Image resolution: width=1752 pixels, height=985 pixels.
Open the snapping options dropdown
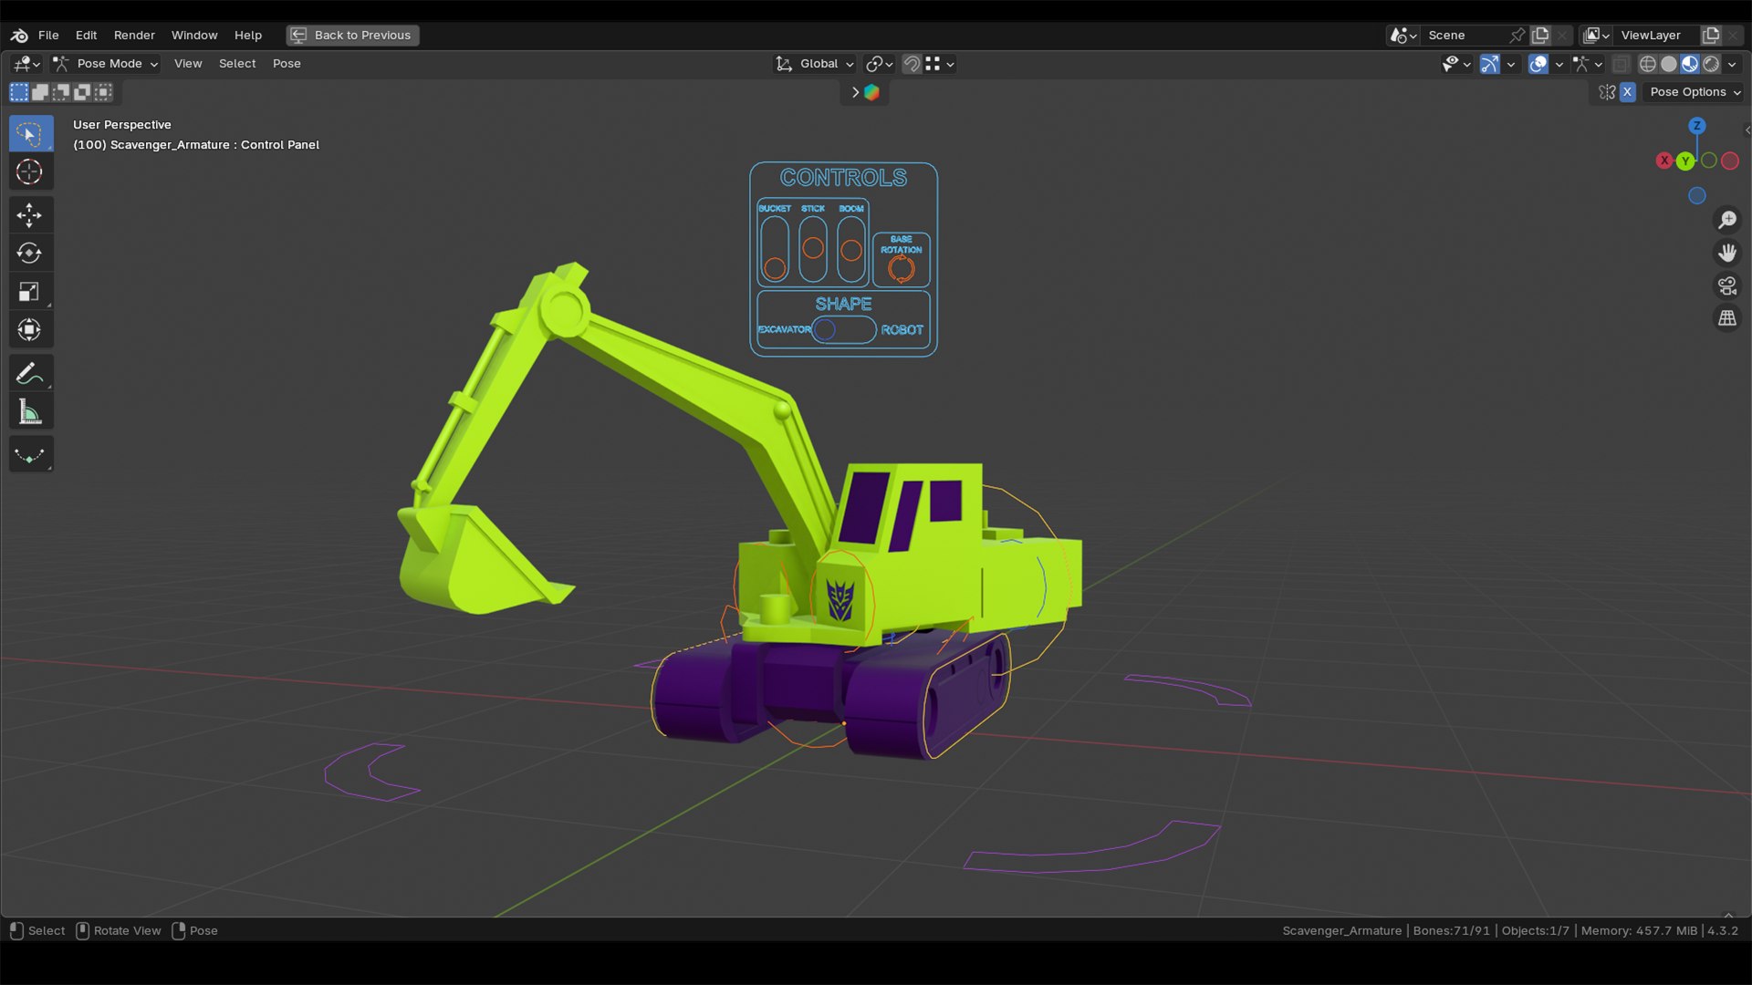click(940, 64)
